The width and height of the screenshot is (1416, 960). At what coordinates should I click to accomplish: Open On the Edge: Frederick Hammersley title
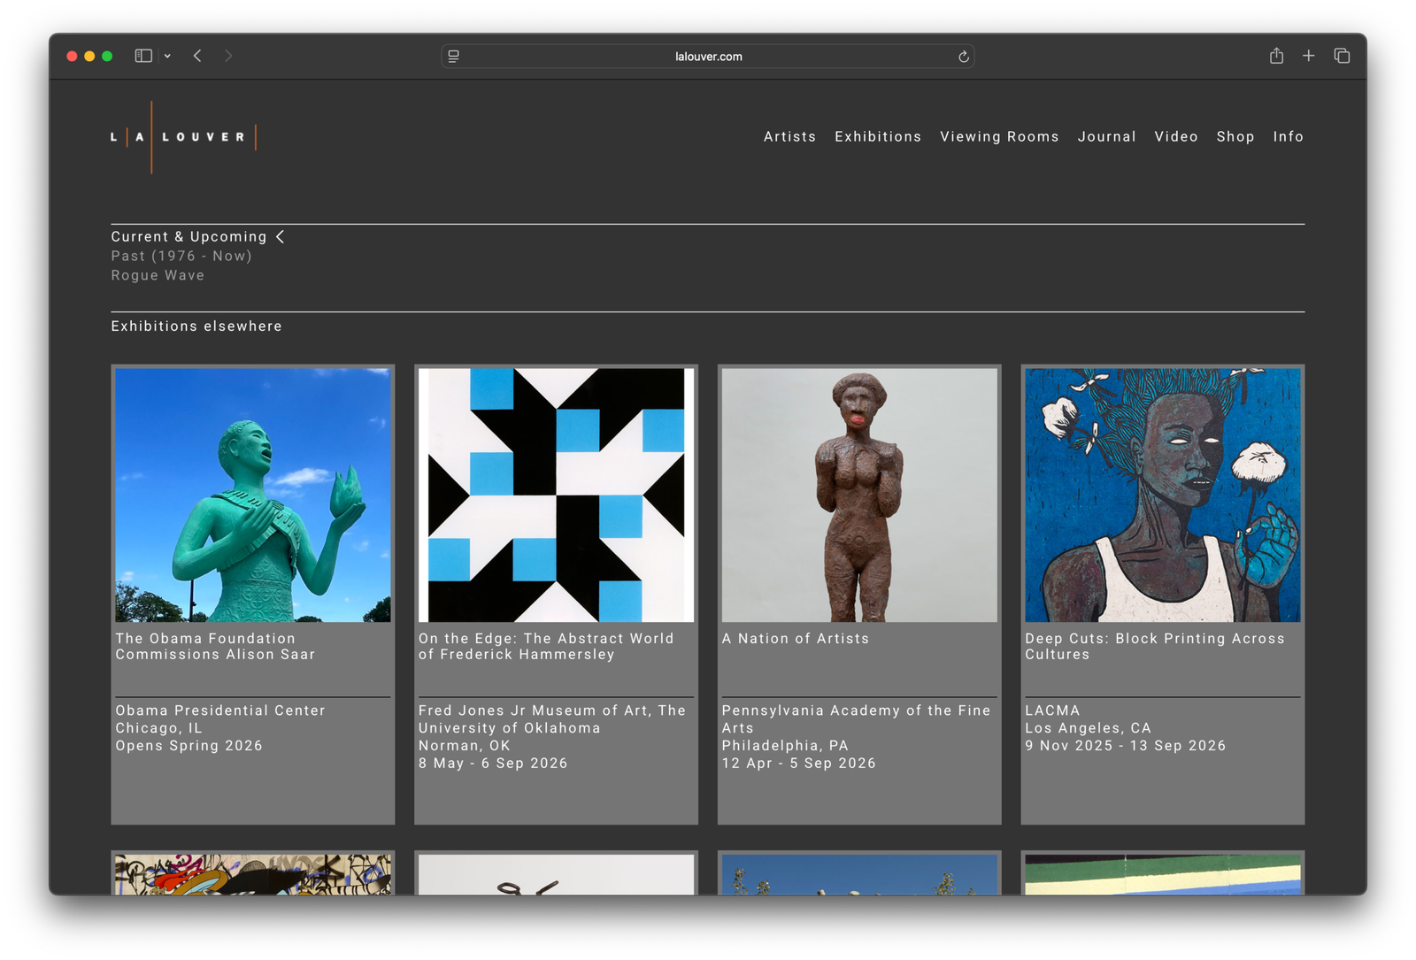(x=546, y=647)
